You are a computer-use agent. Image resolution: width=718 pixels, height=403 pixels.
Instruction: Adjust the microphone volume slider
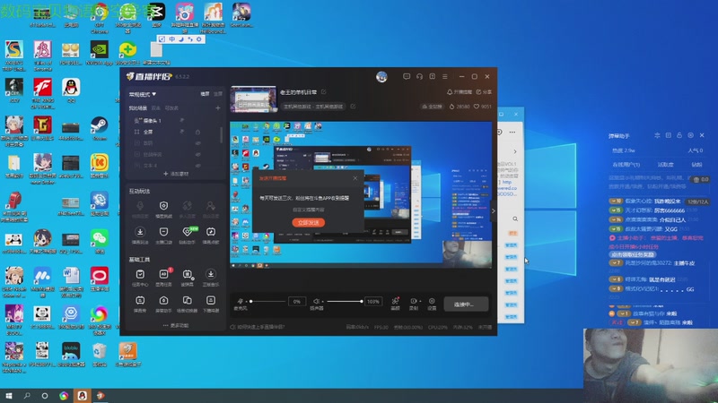[x=267, y=302]
